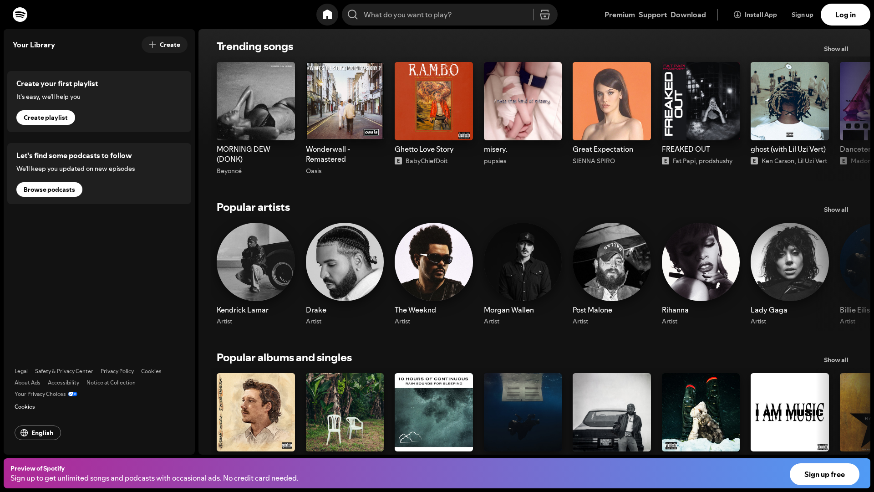Open the album cover with white plastic chairs
The image size is (874, 492).
click(345, 412)
